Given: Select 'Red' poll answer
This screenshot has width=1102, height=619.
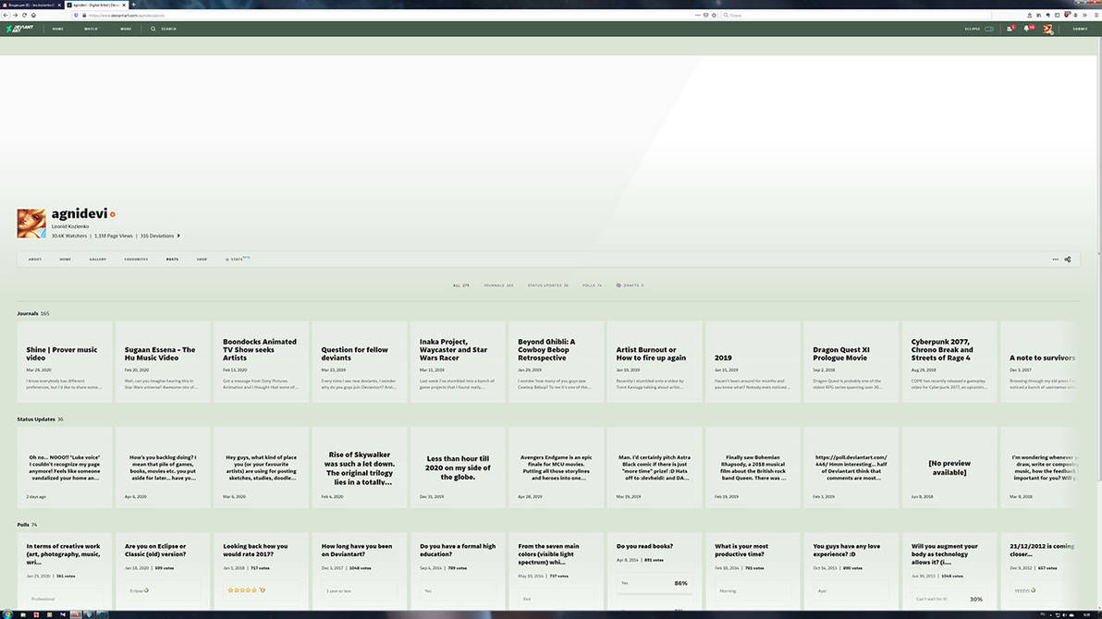Looking at the screenshot, I should tap(556, 599).
